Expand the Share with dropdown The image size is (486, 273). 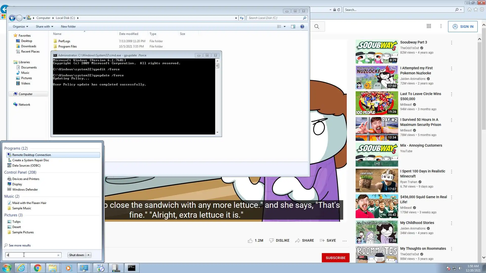[x=44, y=27]
